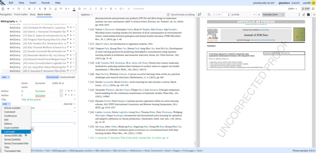Switch reference to Unstructured mode
Image resolution: width=316 pixels, height=153 pixels.
pos(67,77)
